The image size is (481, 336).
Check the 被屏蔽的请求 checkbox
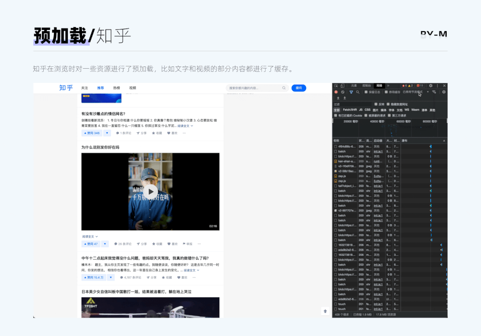(x=366, y=115)
